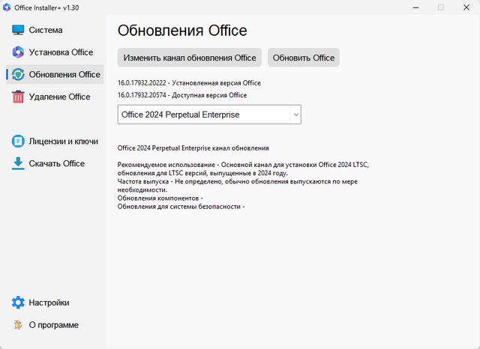This screenshot has height=349, width=480.
Task: Click the blue gear icon for Настройки
Action: pyautogui.click(x=18, y=303)
